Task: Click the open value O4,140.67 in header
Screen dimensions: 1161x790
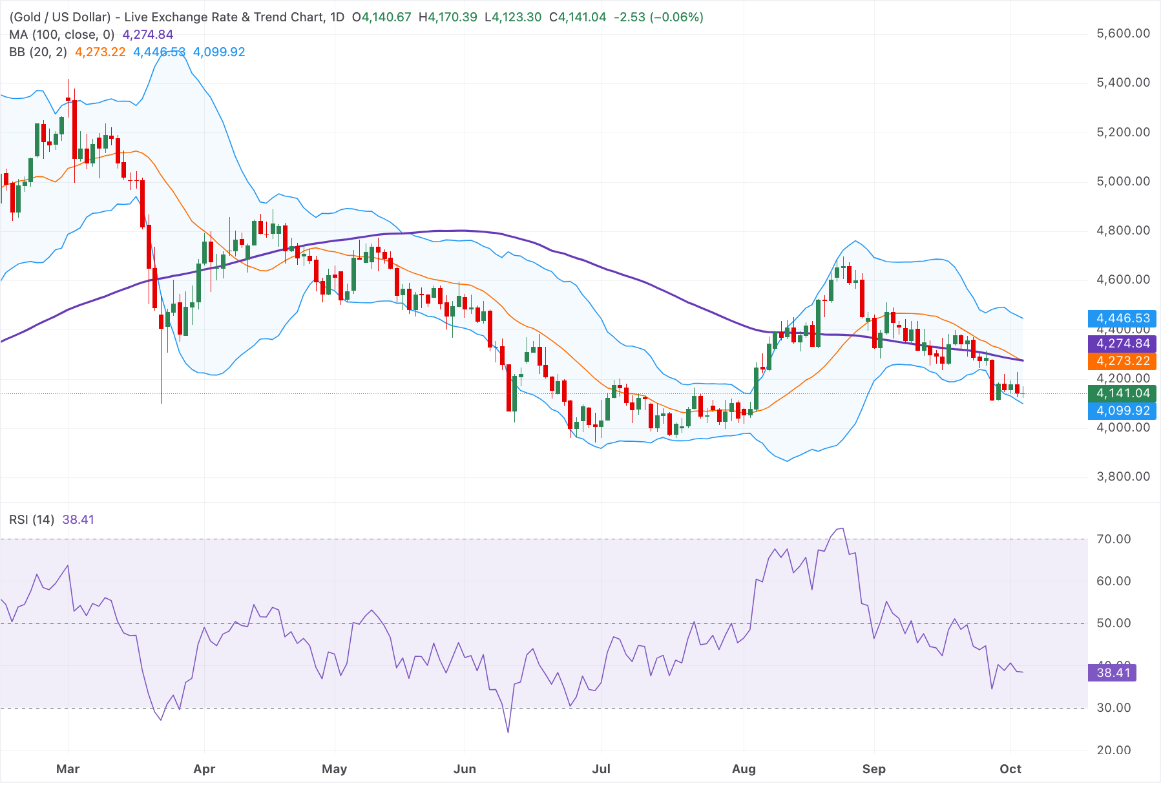Action: pyautogui.click(x=381, y=17)
